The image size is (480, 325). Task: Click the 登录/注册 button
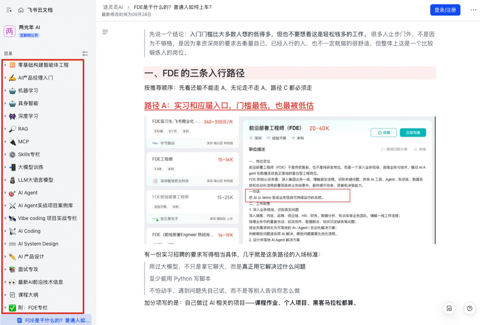445,10
